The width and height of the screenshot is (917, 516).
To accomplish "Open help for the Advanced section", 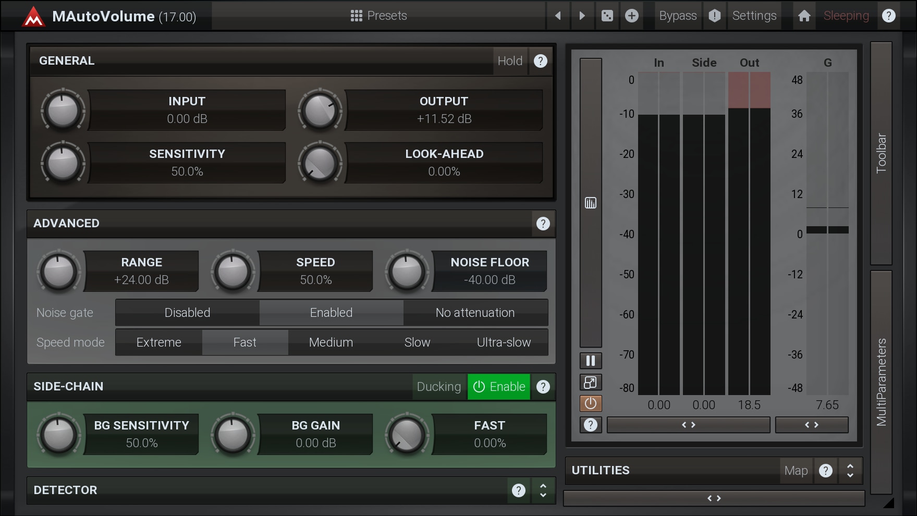I will pyautogui.click(x=543, y=224).
